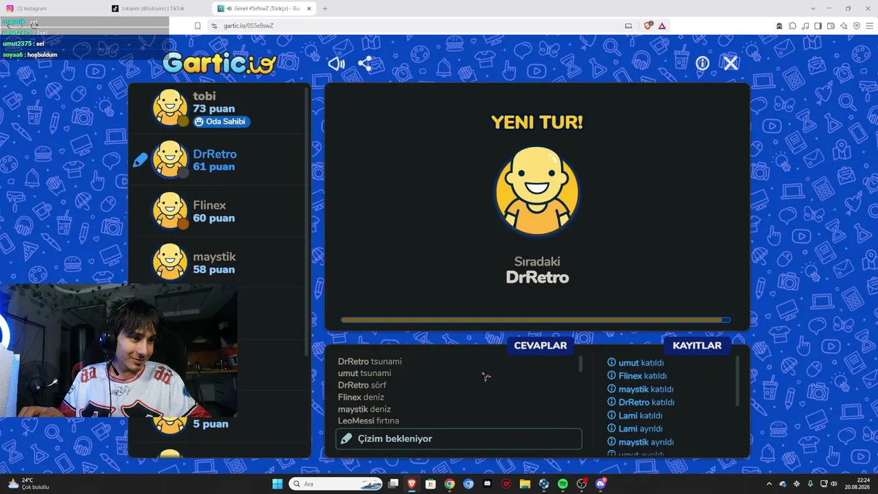Open Brave Shields panel
The width and height of the screenshot is (878, 494).
tap(648, 25)
